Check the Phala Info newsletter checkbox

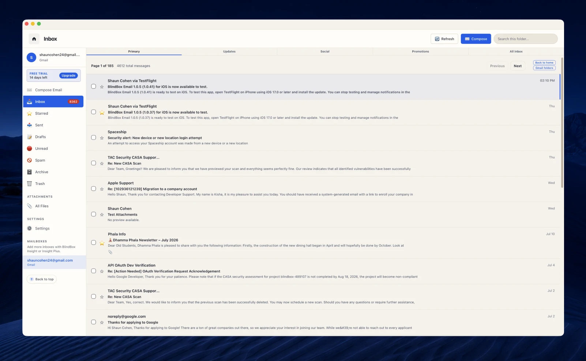point(94,243)
